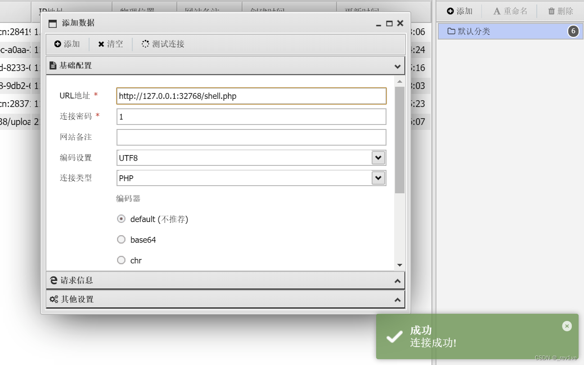Open the 连接类型 PHP dropdown
Image resolution: width=584 pixels, height=365 pixels.
click(x=378, y=178)
